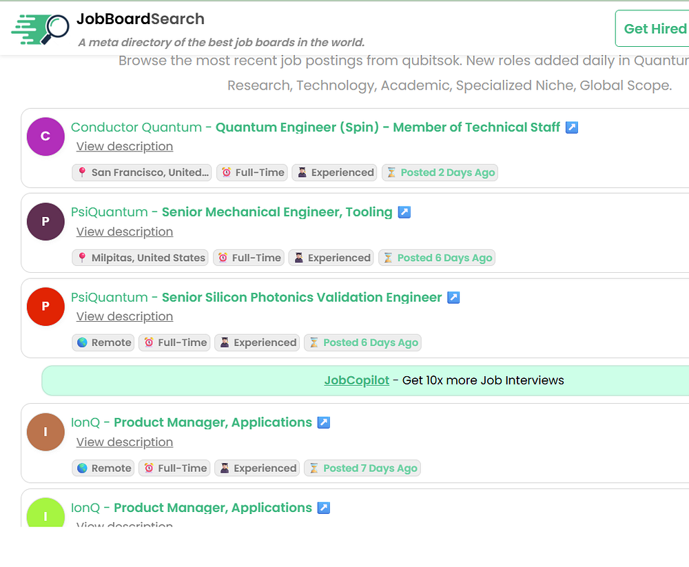Expand View description for Senior Mechanical Engineer

pos(125,231)
